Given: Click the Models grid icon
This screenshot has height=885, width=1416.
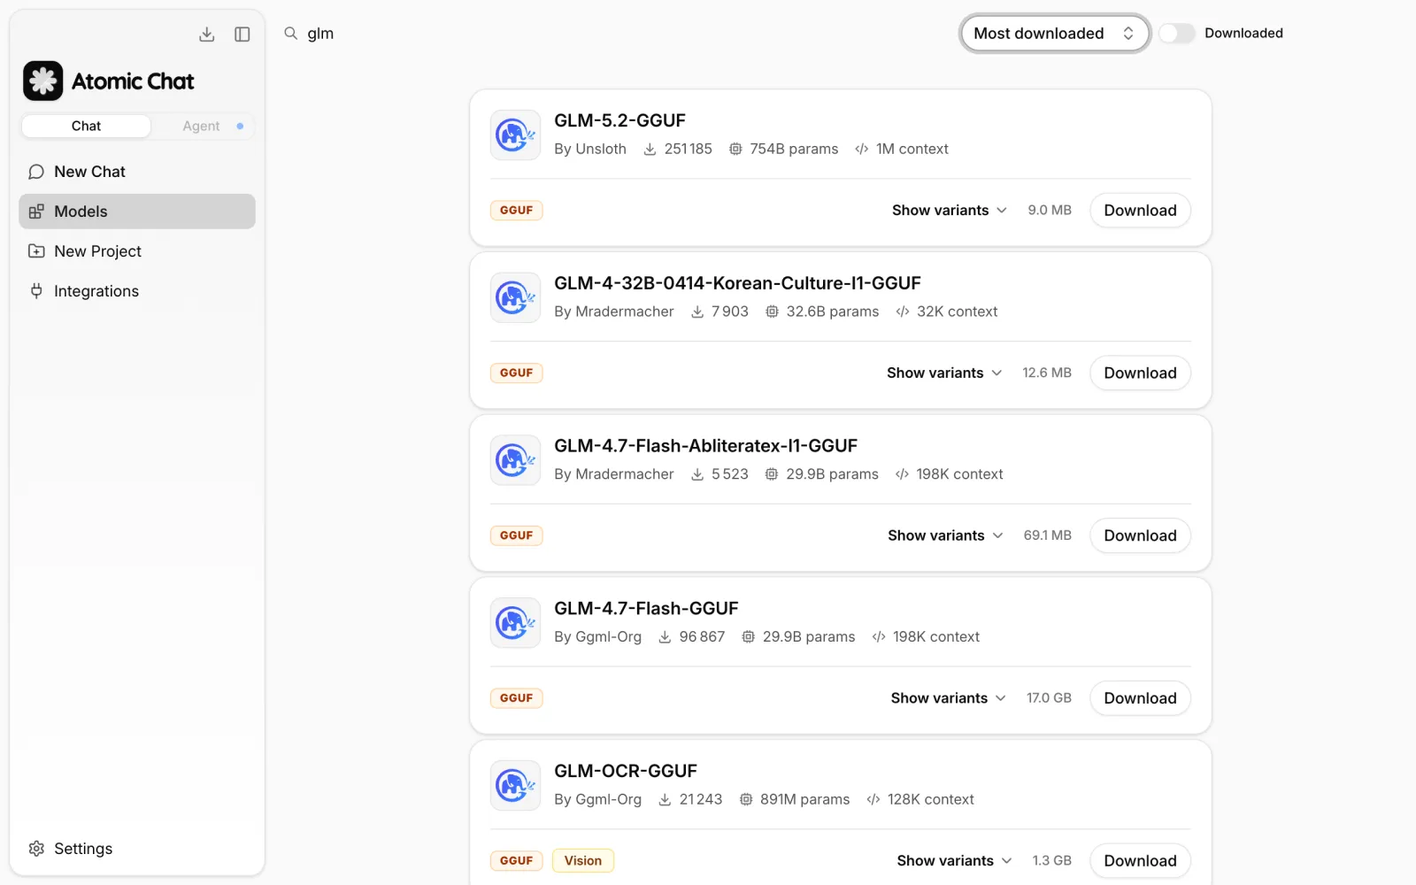Looking at the screenshot, I should pyautogui.click(x=36, y=212).
